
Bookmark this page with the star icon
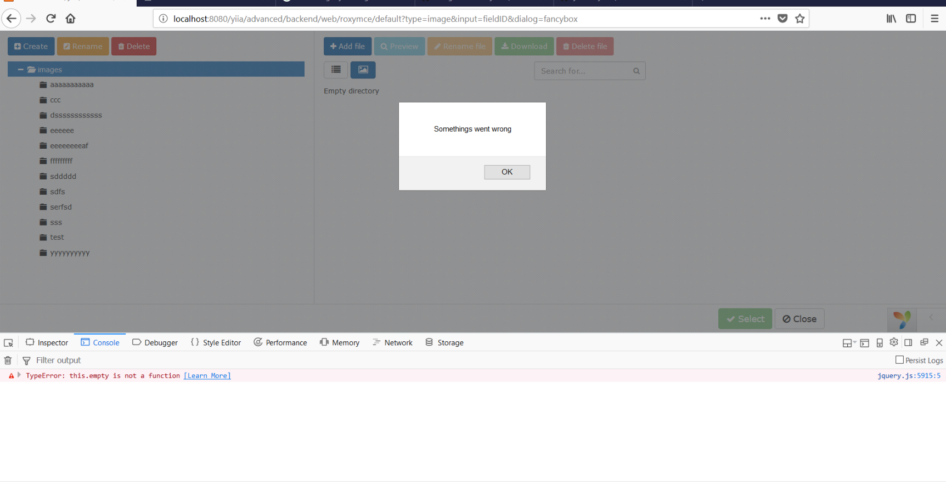click(x=799, y=19)
